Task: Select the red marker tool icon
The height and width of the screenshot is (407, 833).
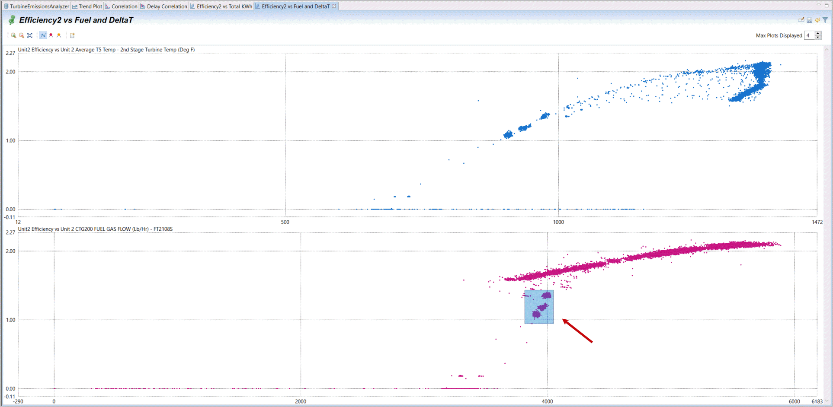Action: pos(51,35)
